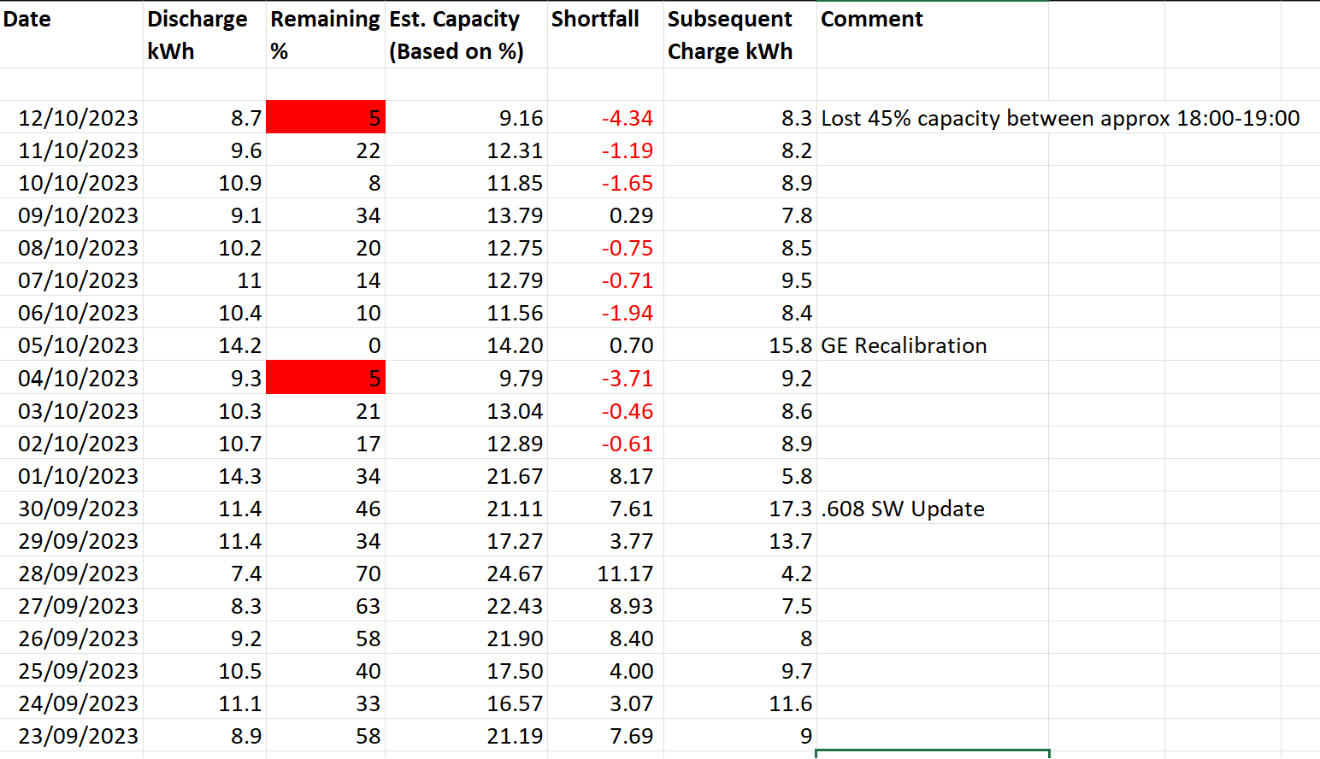Select shortfall value 11.17
The image size is (1320, 759).
pyautogui.click(x=605, y=574)
